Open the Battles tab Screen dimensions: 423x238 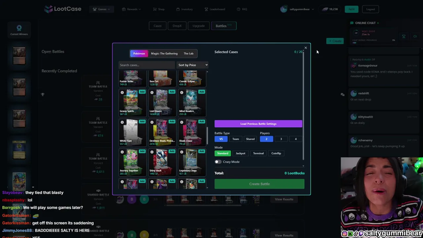point(224,26)
